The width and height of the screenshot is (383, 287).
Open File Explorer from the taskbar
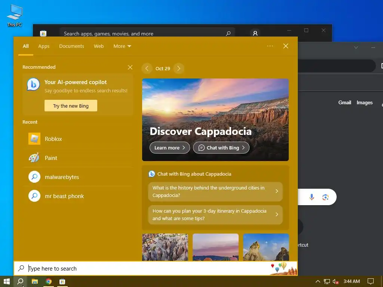(35, 281)
